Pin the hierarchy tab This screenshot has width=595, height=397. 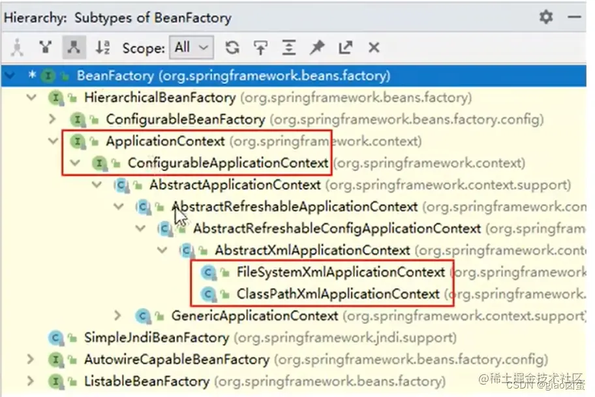click(x=317, y=48)
